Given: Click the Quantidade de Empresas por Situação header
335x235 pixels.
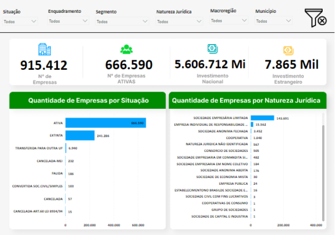Looking at the screenshot, I should coord(88,100).
